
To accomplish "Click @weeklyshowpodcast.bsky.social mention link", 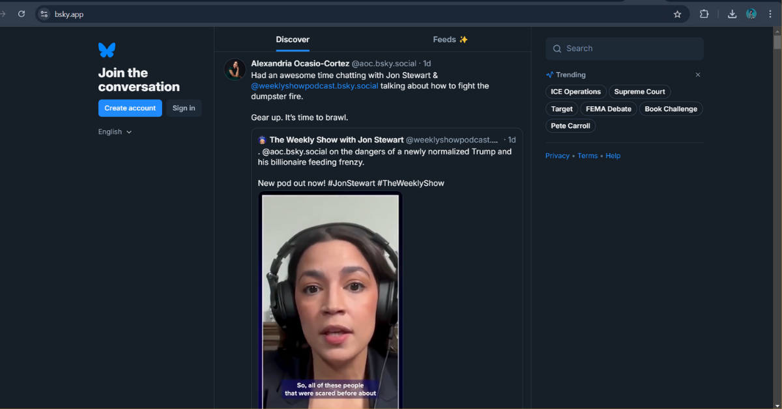I will tap(315, 86).
